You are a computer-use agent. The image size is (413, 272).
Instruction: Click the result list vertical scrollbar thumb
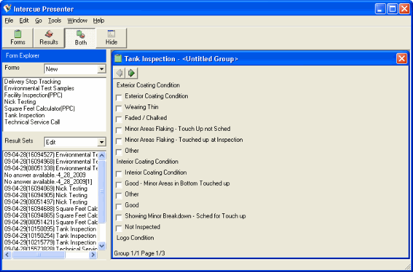tap(102, 191)
